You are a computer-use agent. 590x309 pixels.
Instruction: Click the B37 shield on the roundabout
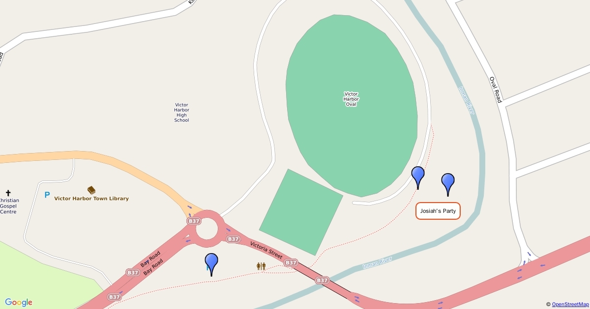pos(194,221)
